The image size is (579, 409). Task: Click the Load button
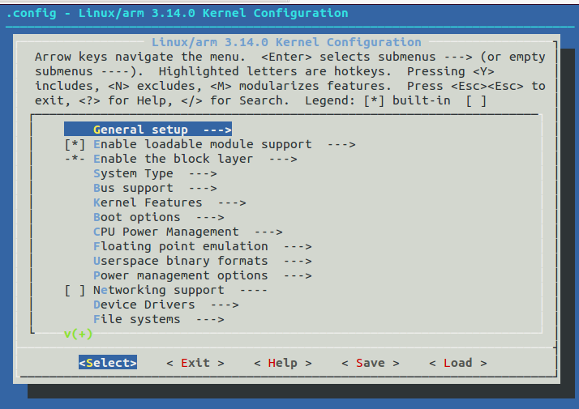click(458, 363)
